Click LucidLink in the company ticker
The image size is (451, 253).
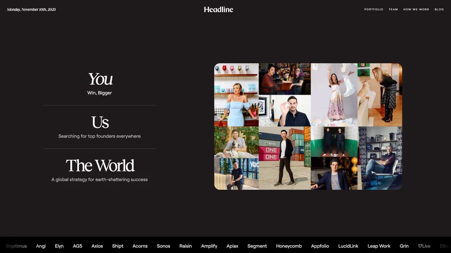click(x=348, y=246)
